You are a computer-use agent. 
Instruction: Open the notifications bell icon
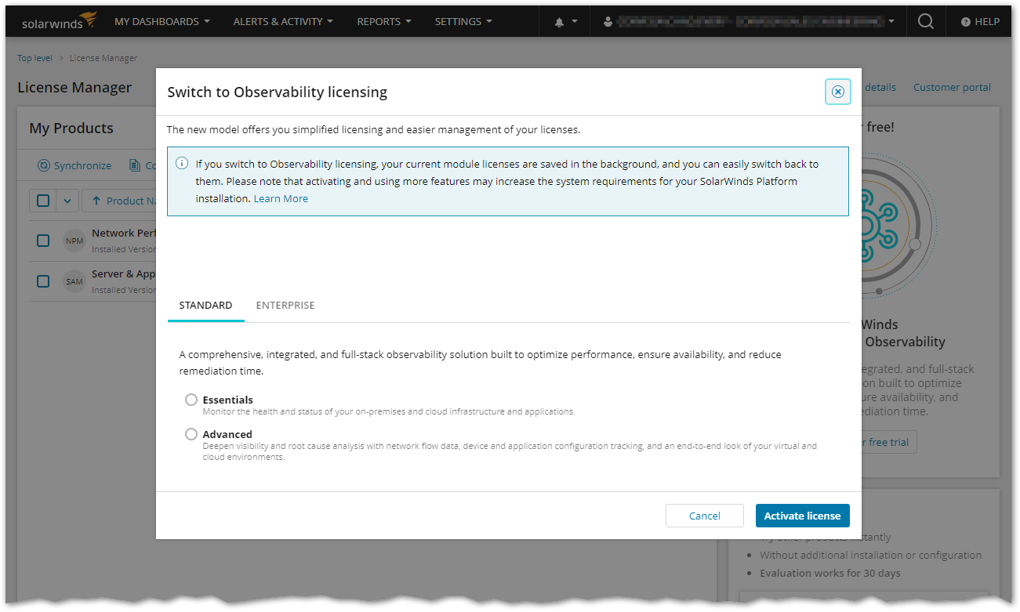click(559, 23)
